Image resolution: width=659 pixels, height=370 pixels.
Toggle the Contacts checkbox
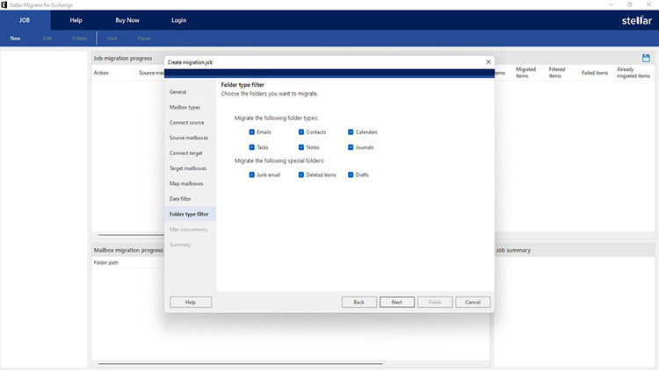tap(301, 132)
